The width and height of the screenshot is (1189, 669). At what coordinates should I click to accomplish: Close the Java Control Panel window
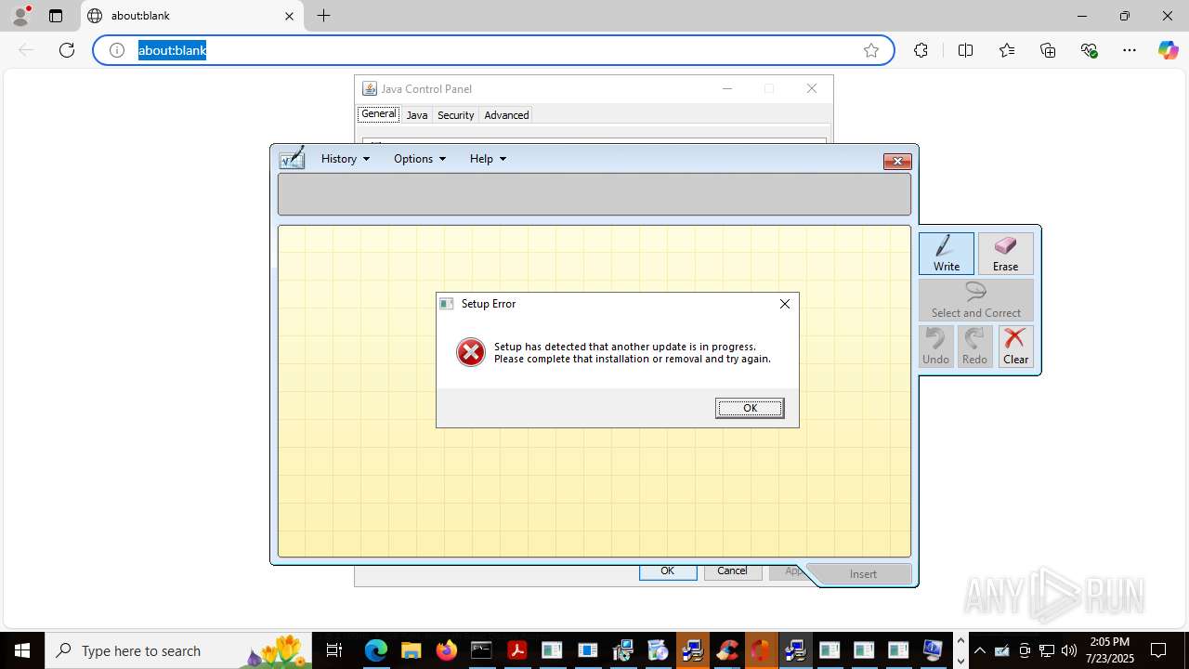click(x=812, y=88)
